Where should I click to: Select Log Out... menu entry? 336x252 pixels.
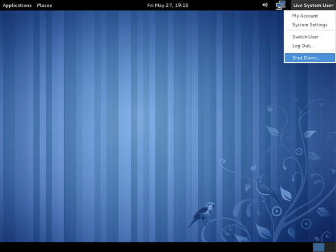click(310, 46)
